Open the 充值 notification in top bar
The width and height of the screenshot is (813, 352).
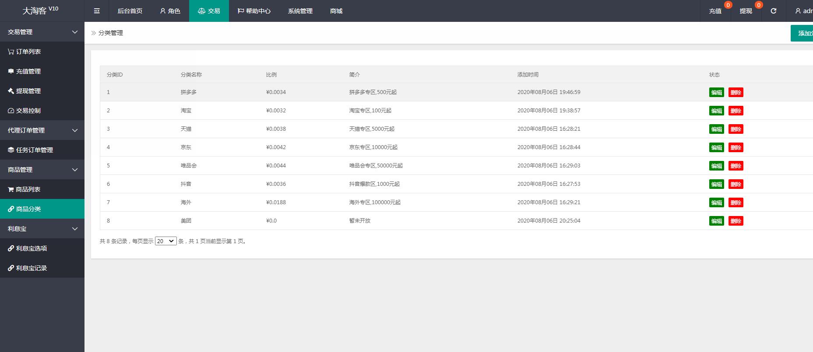[x=715, y=11]
